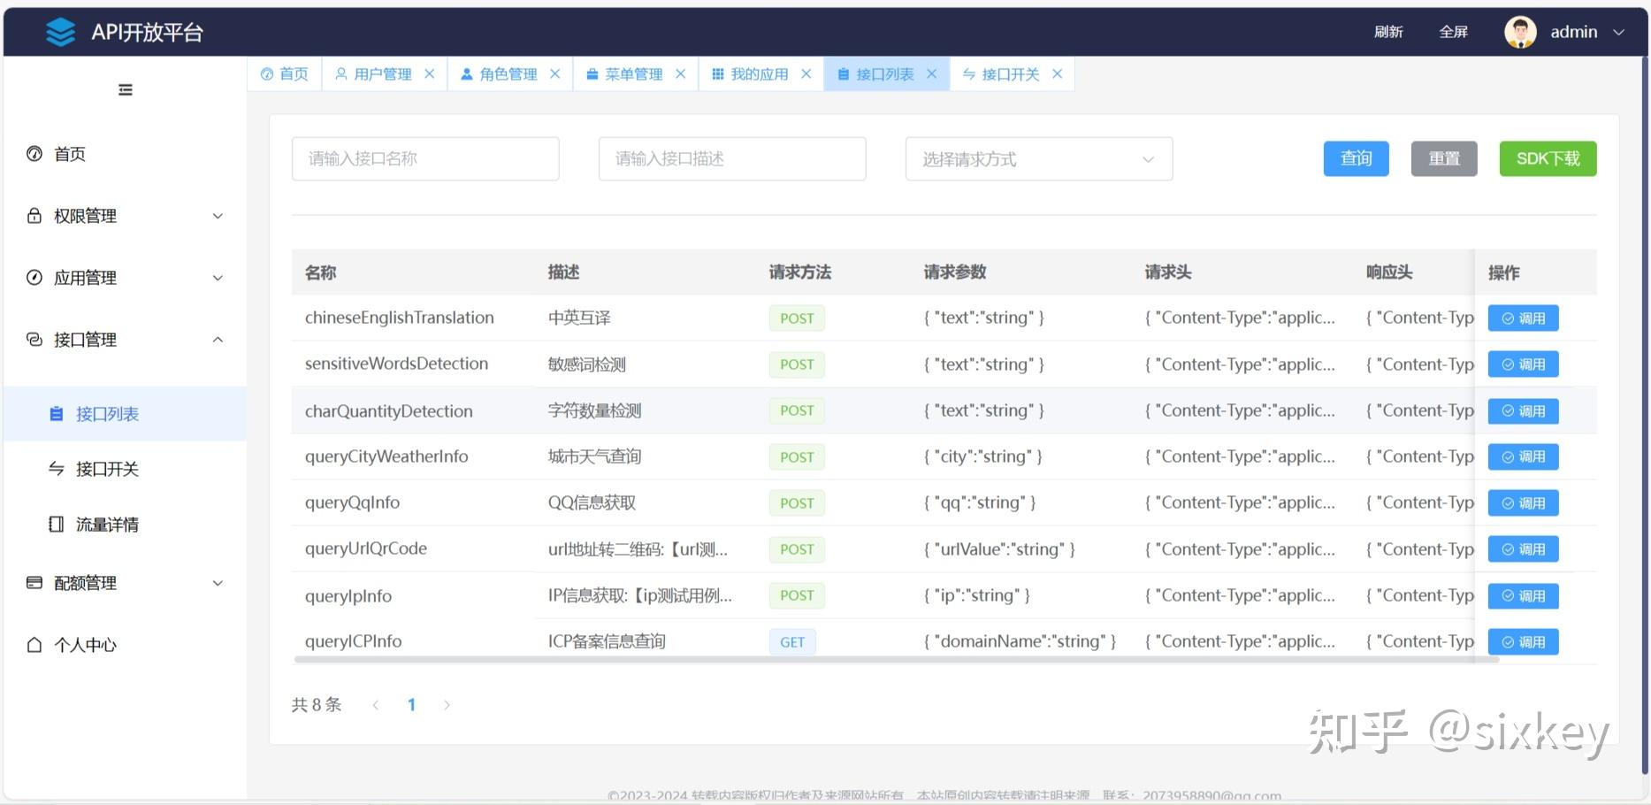This screenshot has height=805, width=1651.
Task: Select the 个人中心 icon
Action: 34,644
